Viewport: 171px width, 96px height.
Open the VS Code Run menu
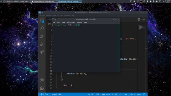point(62,15)
